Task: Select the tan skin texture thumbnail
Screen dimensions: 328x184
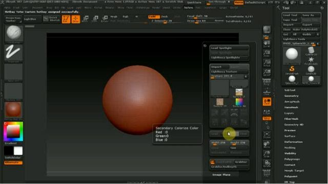Action: pyautogui.click(x=220, y=102)
